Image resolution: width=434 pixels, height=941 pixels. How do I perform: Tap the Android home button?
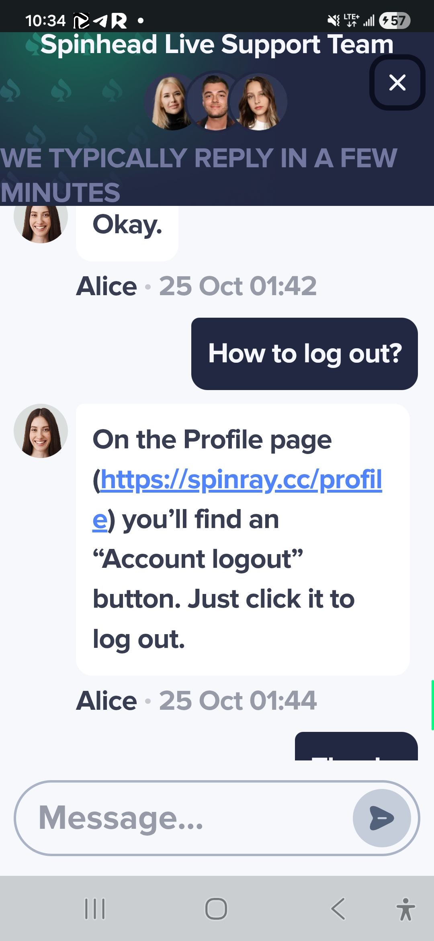(216, 909)
